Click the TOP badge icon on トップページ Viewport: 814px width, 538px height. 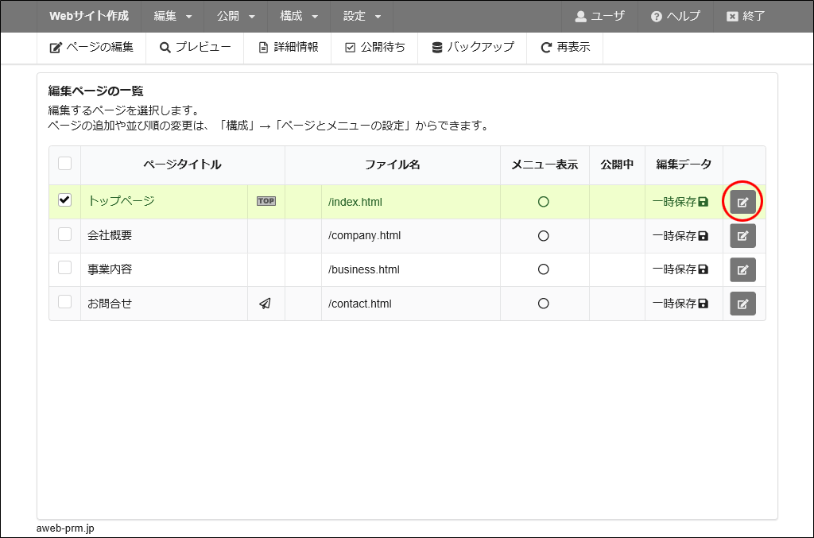tap(266, 201)
